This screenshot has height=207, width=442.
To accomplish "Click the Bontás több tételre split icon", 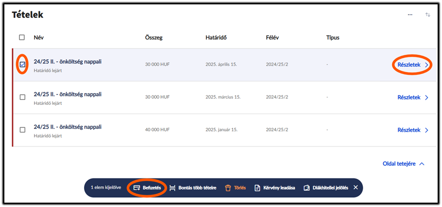I will [x=172, y=188].
